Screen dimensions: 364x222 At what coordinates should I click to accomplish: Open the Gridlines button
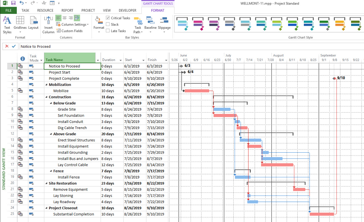click(x=20, y=25)
